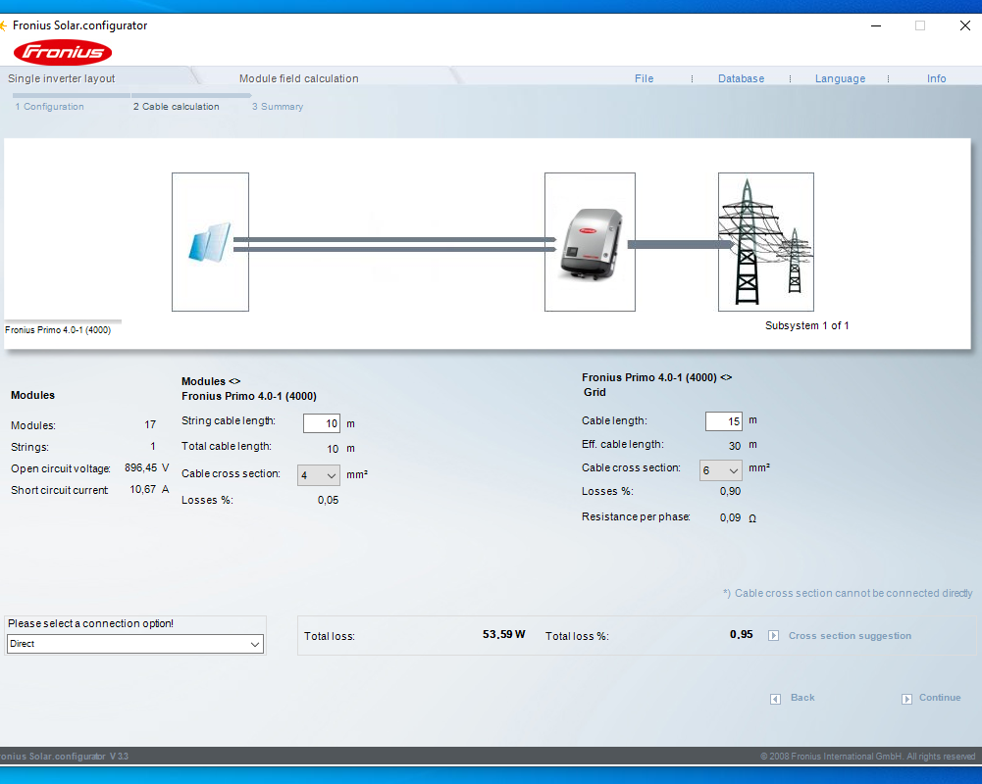
Task: Click the solar modules icon in diagram
Action: tap(210, 242)
